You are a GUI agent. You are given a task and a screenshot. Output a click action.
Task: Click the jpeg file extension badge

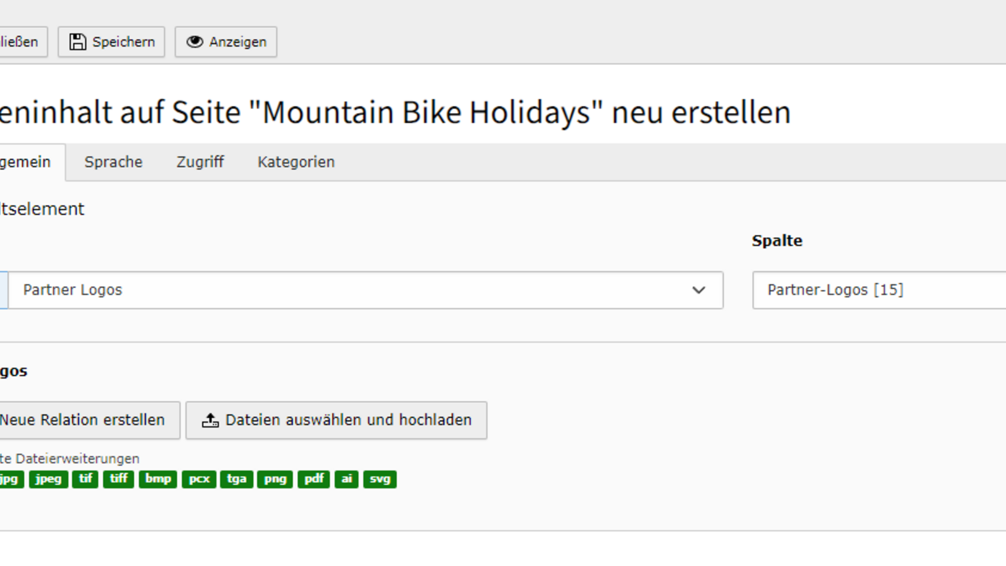click(48, 479)
